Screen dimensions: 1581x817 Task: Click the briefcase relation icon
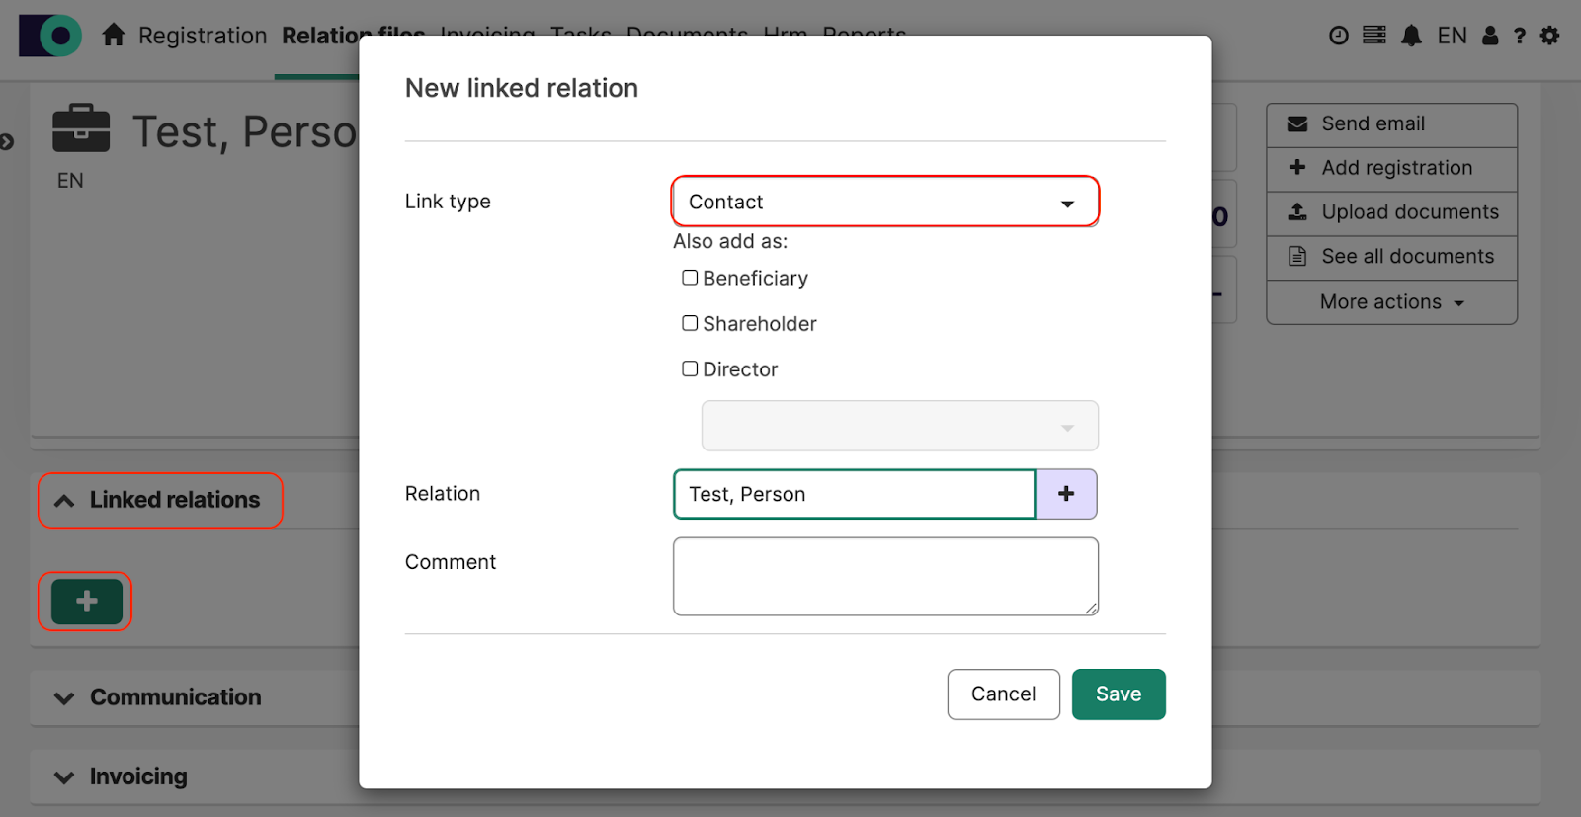tap(81, 128)
